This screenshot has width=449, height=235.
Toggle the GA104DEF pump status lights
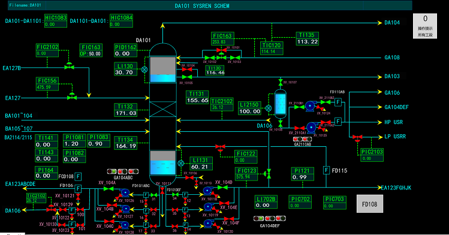pos(269,218)
